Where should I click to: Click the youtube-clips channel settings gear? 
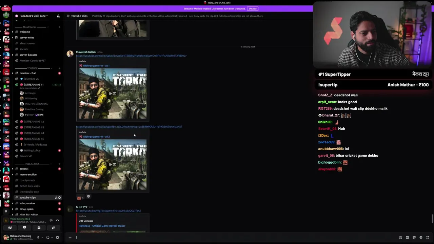pyautogui.click(x=60, y=198)
